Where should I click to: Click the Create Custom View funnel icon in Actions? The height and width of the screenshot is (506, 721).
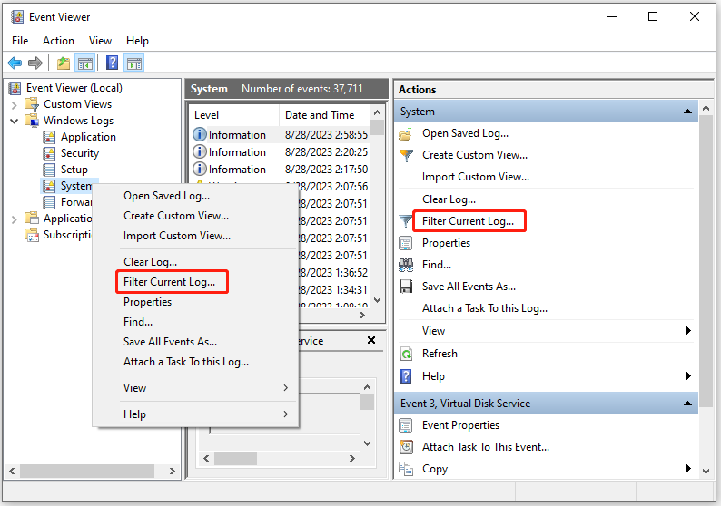[x=406, y=155]
